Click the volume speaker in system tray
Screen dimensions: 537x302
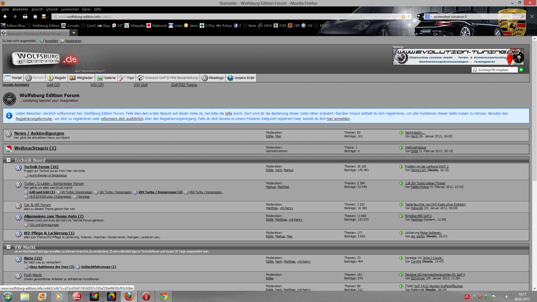507,297
